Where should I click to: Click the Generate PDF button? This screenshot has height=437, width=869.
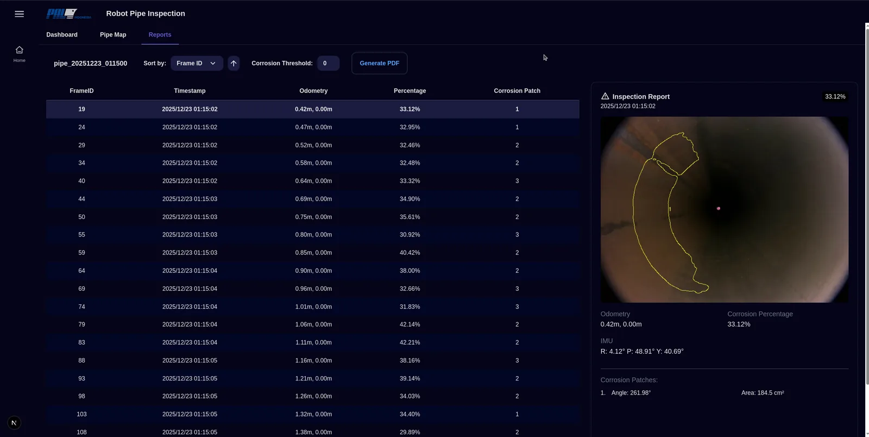coord(379,64)
